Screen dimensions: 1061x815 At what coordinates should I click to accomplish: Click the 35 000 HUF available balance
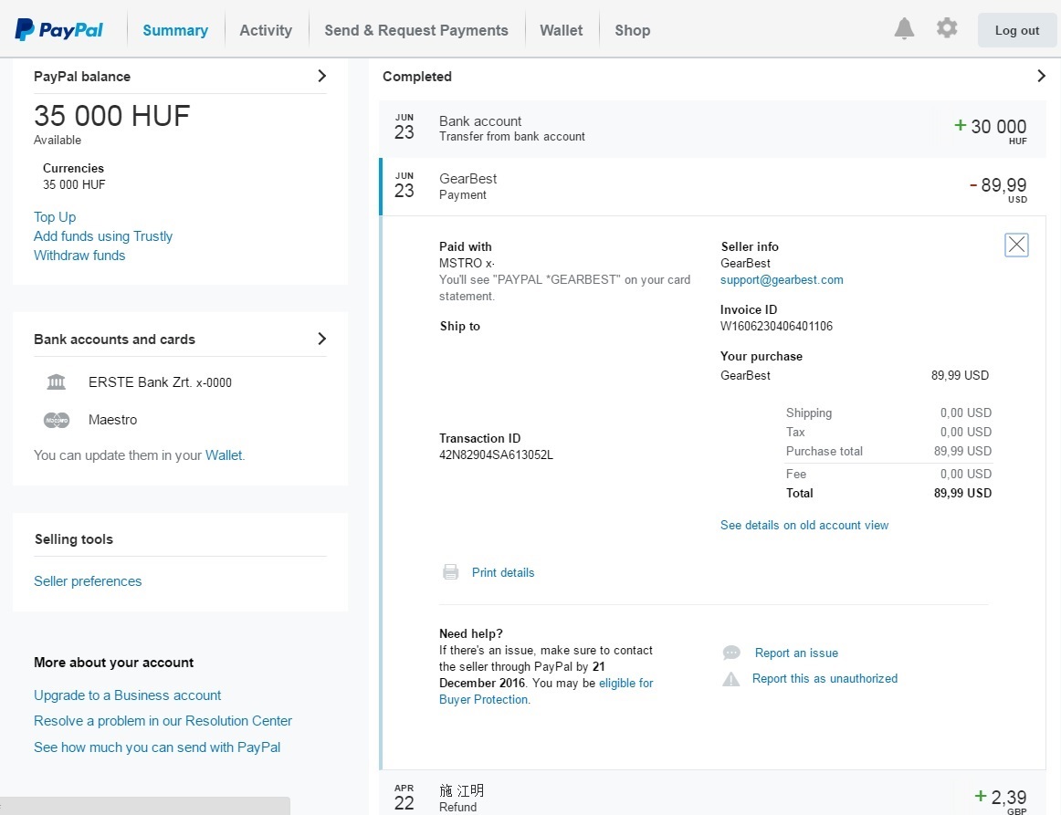[x=111, y=116]
